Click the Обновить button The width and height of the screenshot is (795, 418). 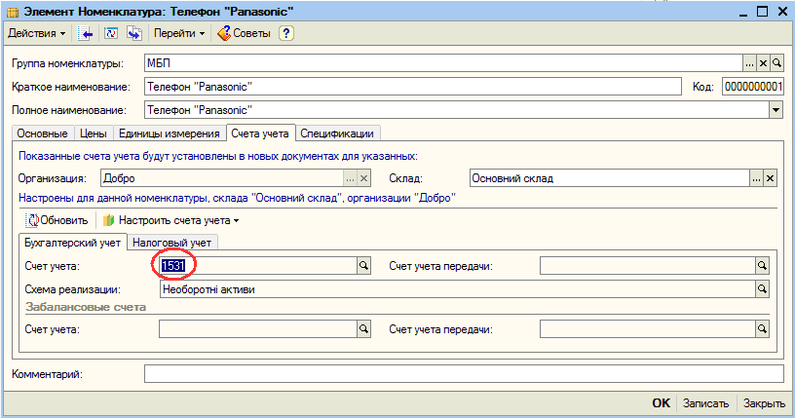[x=58, y=220]
